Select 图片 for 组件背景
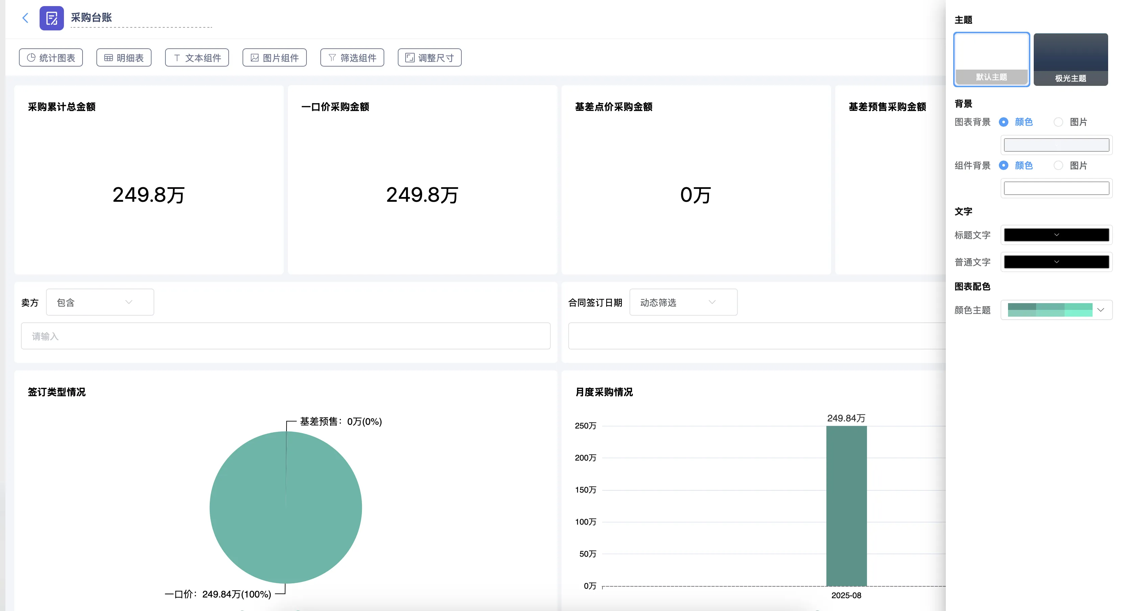Viewport: 1121px width, 611px height. pyautogui.click(x=1058, y=166)
